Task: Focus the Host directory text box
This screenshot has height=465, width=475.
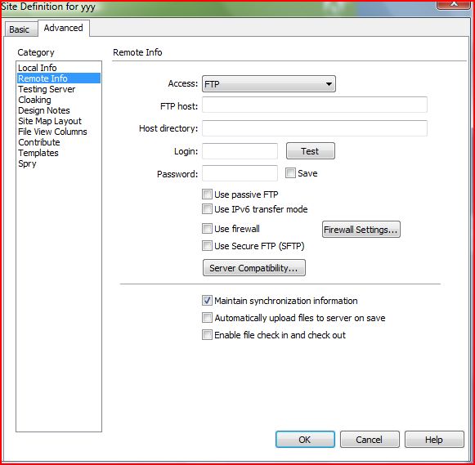Action: click(x=315, y=128)
